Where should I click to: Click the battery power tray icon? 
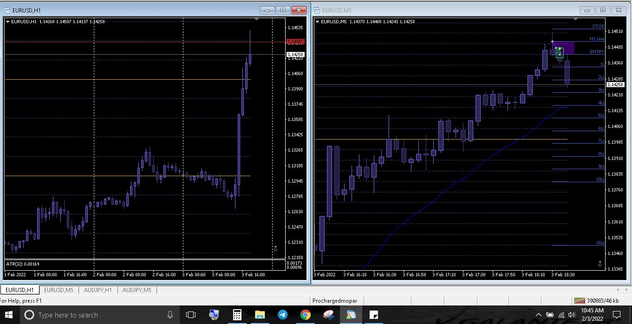(x=550, y=315)
